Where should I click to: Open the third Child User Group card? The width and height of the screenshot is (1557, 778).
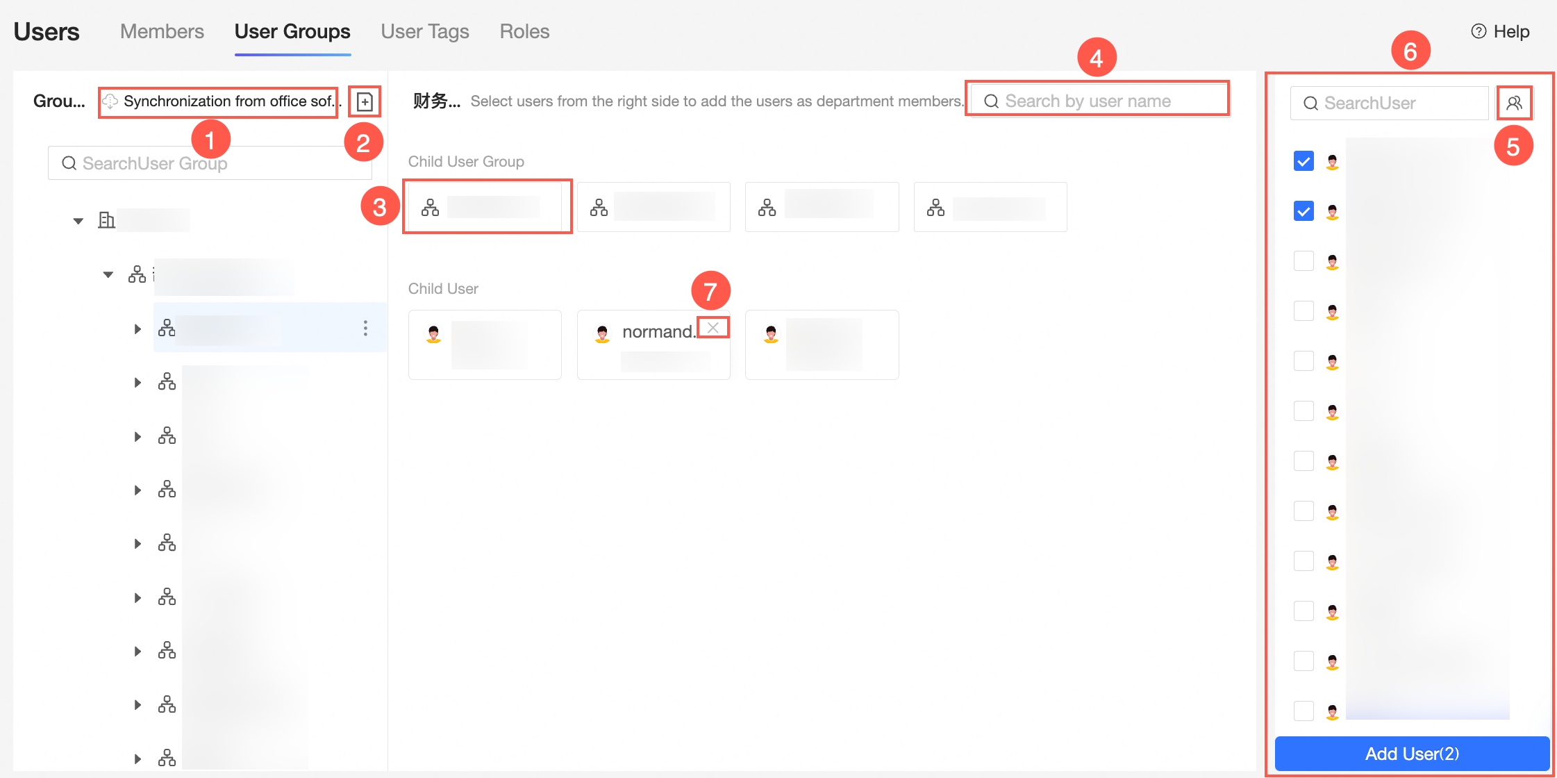pyautogui.click(x=822, y=207)
